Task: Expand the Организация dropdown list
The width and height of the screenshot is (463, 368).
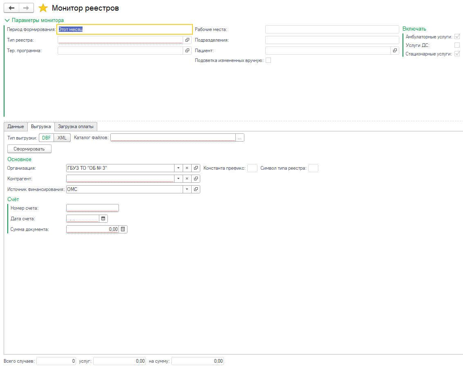Action: (178, 168)
